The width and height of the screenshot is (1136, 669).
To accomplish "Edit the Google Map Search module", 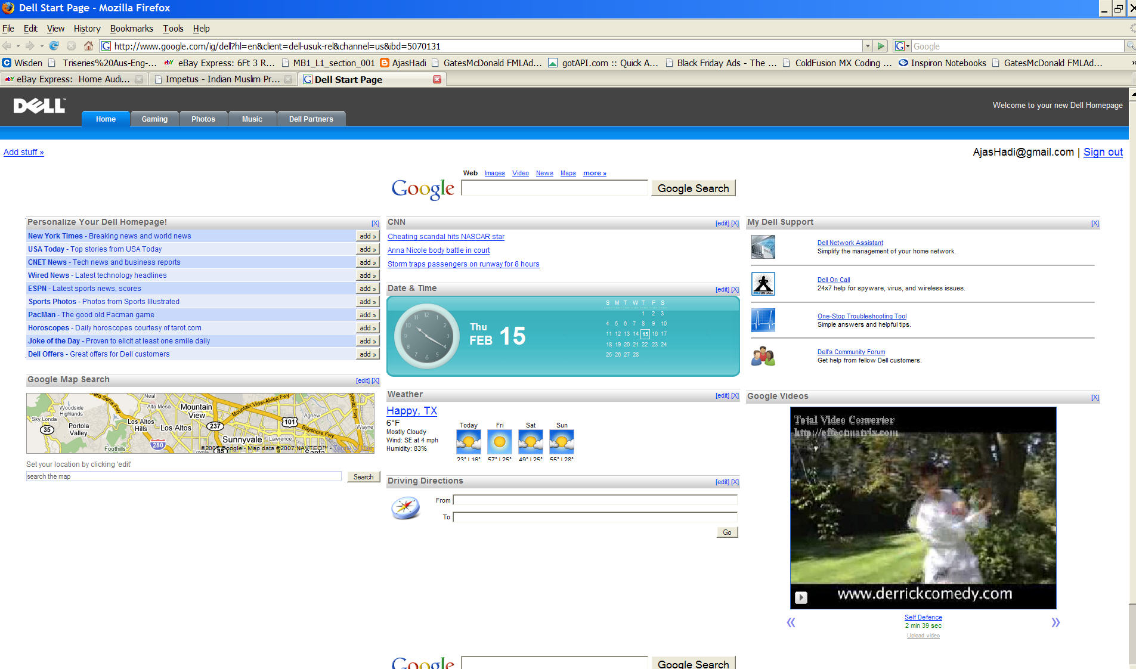I will [x=363, y=380].
